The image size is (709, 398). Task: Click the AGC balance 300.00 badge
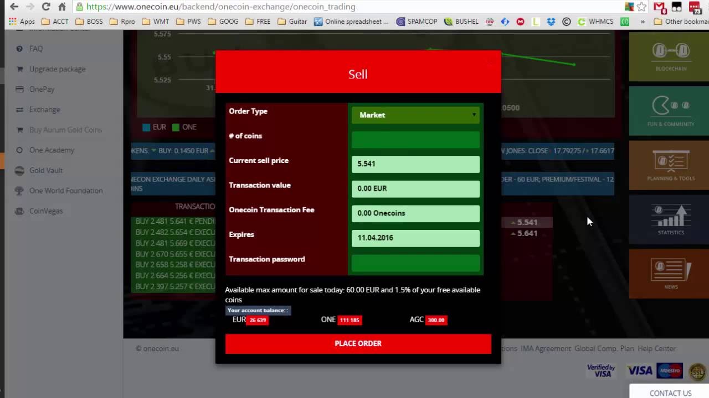pos(436,320)
